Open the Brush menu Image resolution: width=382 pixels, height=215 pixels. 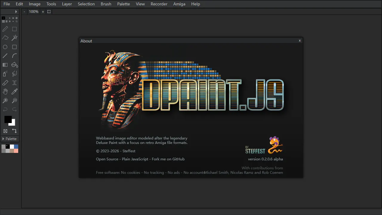pos(106,4)
